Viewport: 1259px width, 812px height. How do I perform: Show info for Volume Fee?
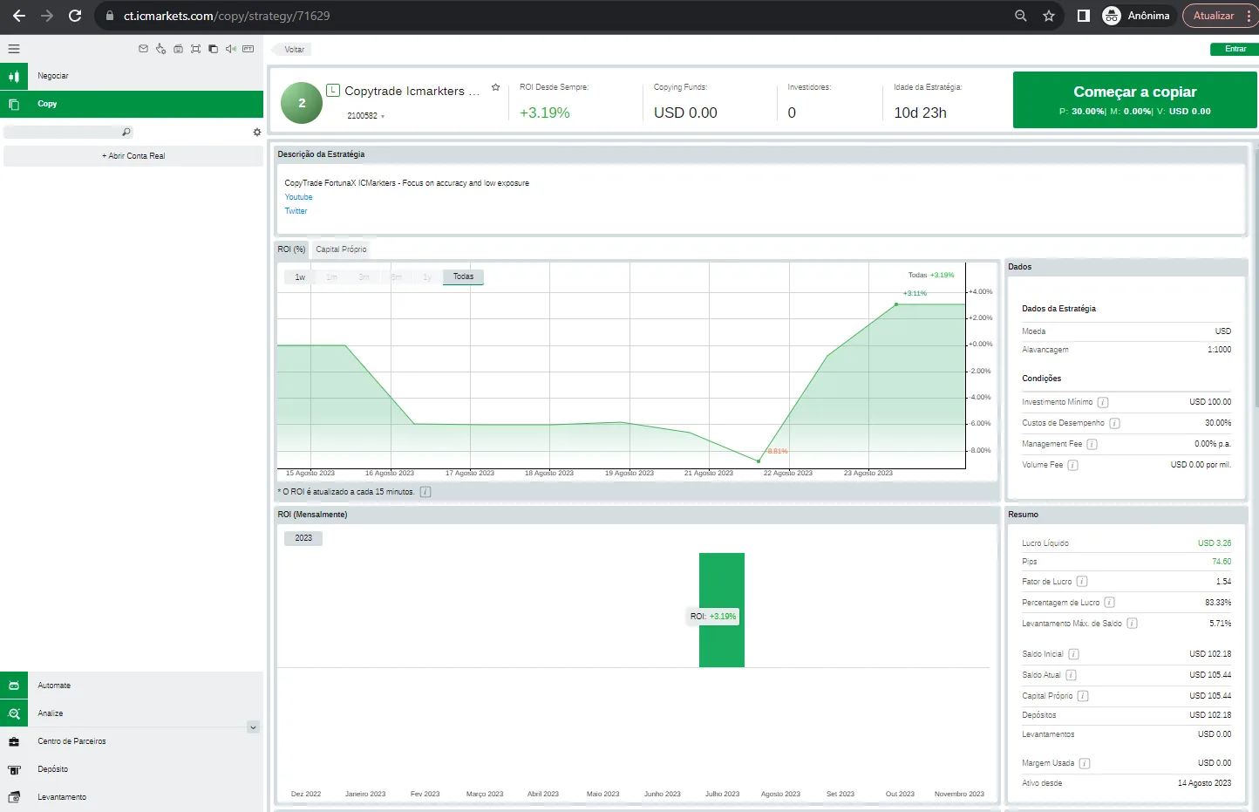(1073, 465)
